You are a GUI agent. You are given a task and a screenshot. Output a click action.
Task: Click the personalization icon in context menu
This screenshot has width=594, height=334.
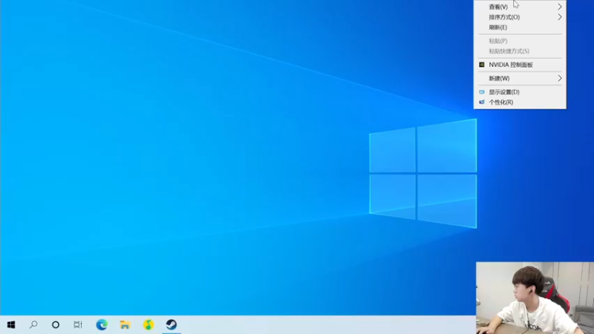tap(481, 102)
